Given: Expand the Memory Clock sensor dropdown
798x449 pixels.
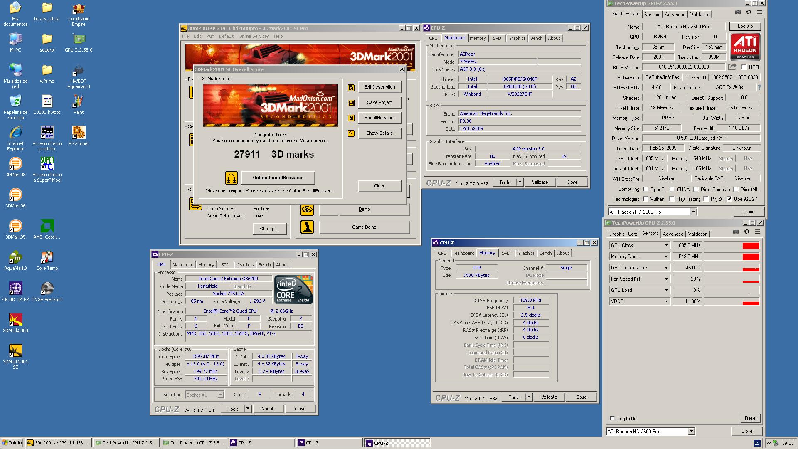Looking at the screenshot, I should click(666, 257).
